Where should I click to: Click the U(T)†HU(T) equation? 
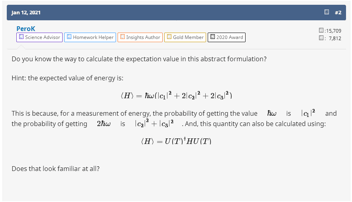click(176, 142)
